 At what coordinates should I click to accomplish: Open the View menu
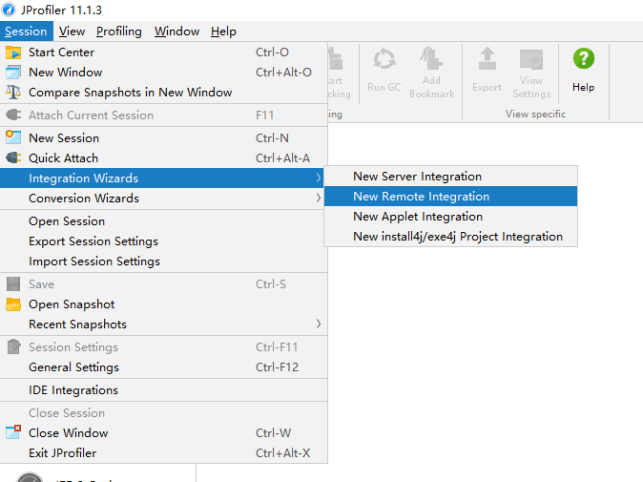coord(72,31)
